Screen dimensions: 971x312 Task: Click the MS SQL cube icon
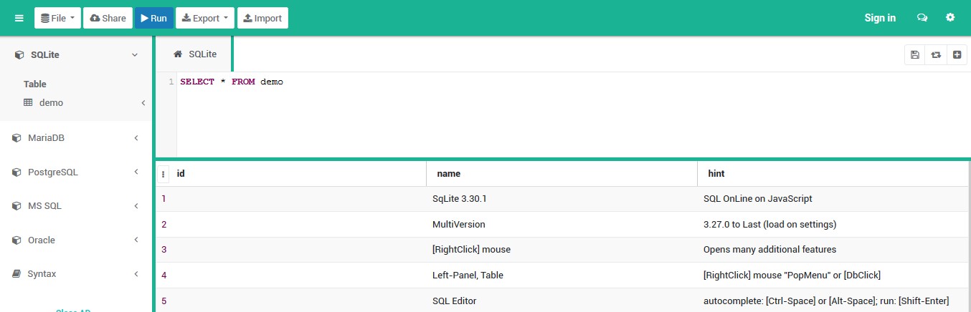tap(17, 205)
